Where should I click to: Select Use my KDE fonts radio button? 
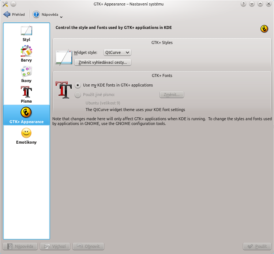point(78,85)
